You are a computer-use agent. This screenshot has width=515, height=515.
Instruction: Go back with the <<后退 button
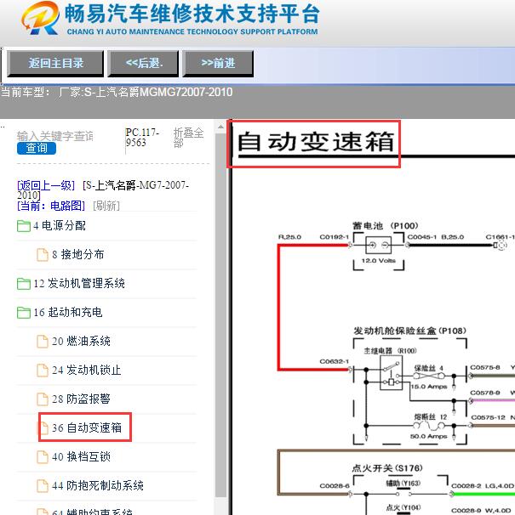(144, 64)
